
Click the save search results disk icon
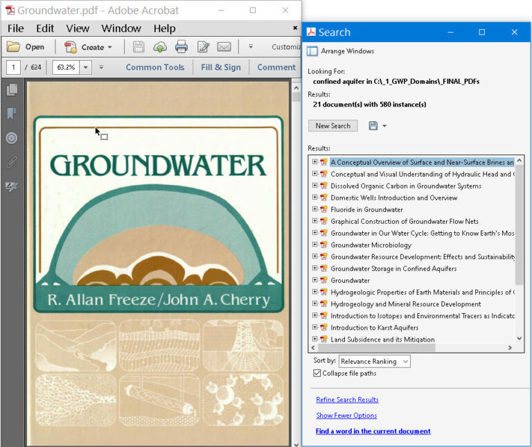(373, 125)
